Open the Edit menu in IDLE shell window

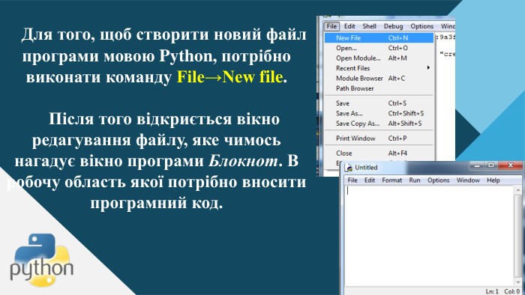point(349,26)
